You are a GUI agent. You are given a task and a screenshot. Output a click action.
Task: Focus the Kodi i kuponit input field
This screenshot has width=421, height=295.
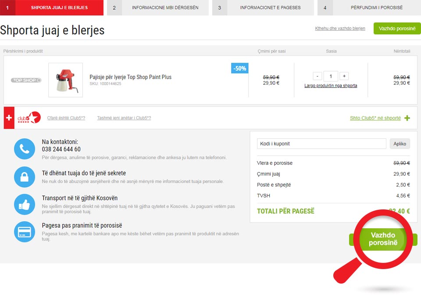pos(321,144)
